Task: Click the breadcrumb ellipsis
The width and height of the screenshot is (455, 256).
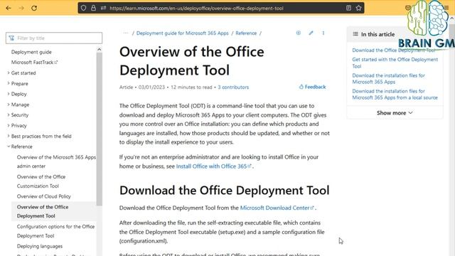Action: [125, 33]
